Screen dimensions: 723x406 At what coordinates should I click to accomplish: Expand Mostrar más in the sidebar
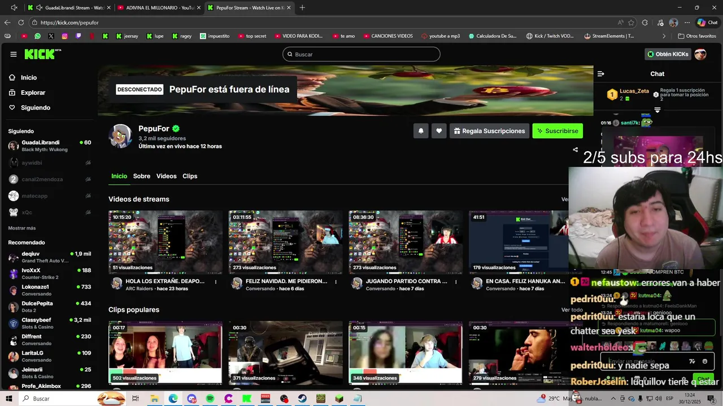(22, 228)
